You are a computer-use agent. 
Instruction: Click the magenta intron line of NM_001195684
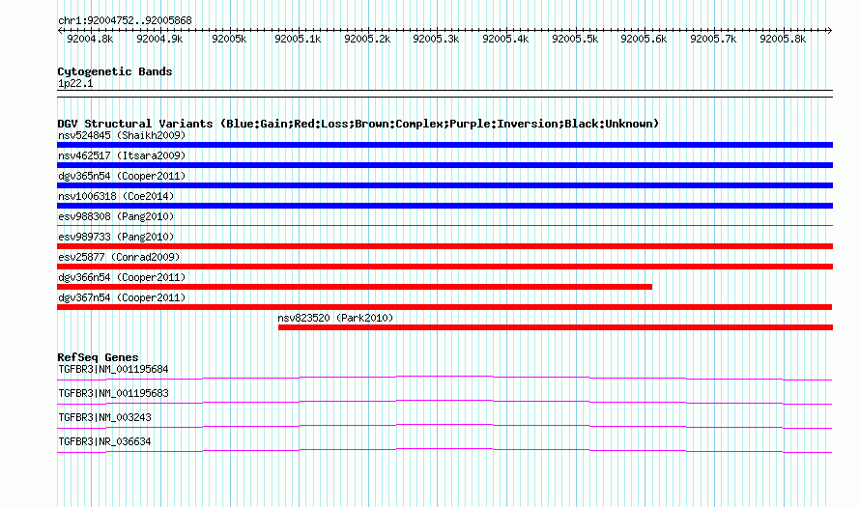[x=444, y=378]
